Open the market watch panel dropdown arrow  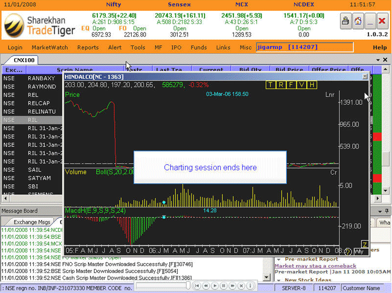(x=378, y=60)
